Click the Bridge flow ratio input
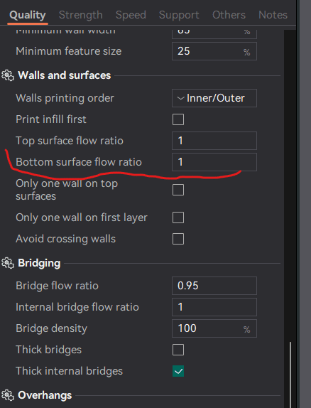Viewport: 311px width, 408px height. (x=214, y=286)
